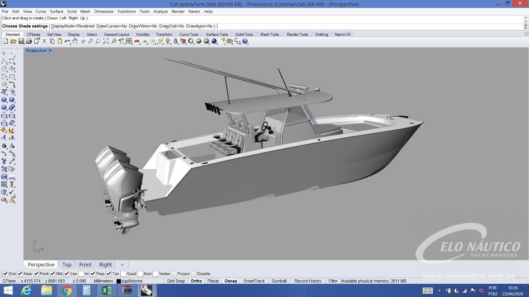
Task: Open the Millimeters units selector
Action: click(x=103, y=281)
